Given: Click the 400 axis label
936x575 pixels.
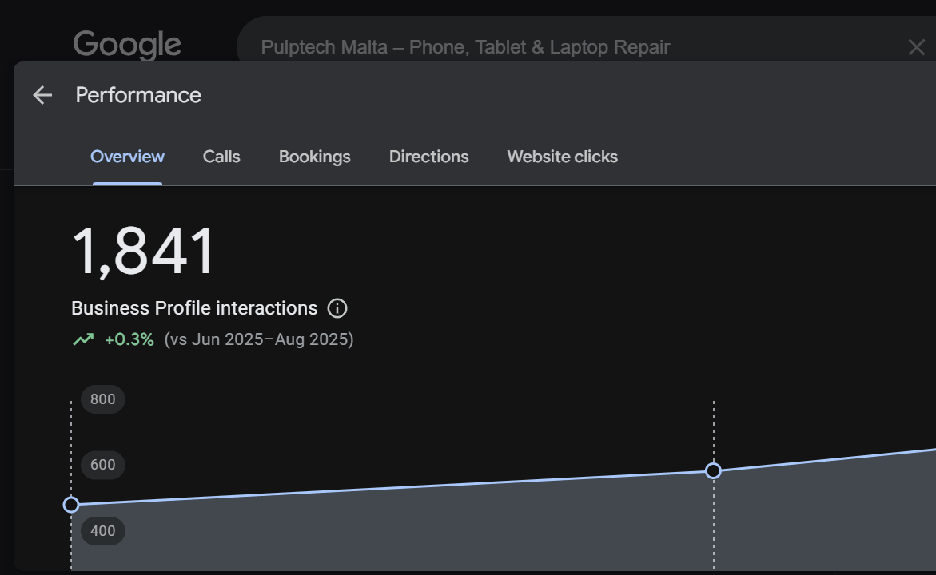Looking at the screenshot, I should pyautogui.click(x=102, y=531).
